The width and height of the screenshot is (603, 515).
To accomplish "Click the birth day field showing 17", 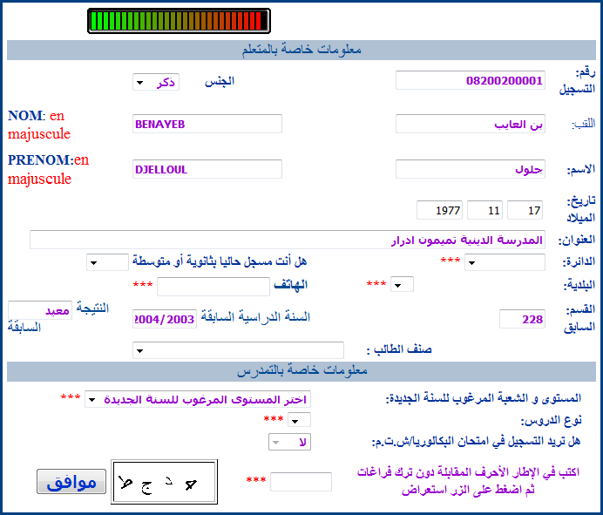I will [x=525, y=210].
